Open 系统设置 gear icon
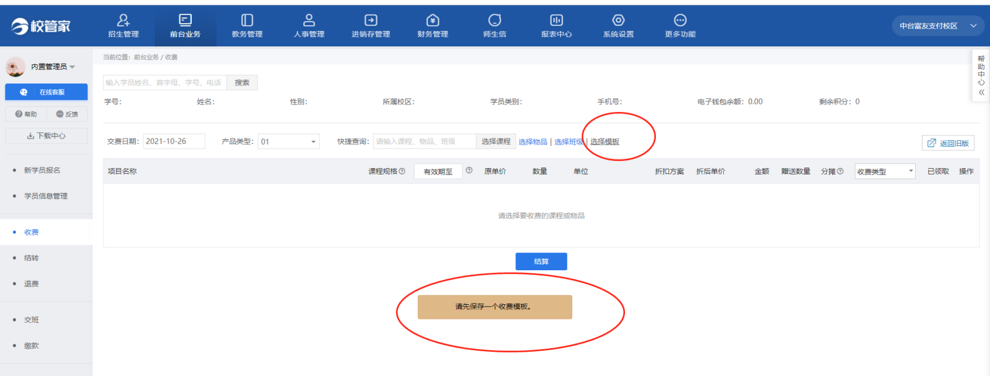The image size is (990, 376). (618, 20)
